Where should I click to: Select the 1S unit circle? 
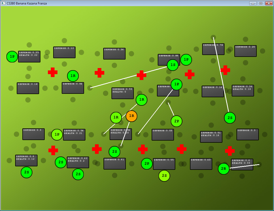(173, 65)
